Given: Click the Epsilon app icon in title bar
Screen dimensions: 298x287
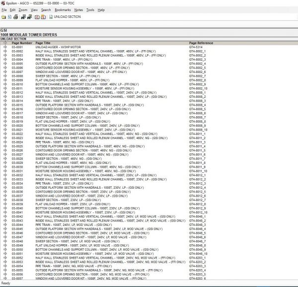Looking at the screenshot, I should (x=3, y=3).
